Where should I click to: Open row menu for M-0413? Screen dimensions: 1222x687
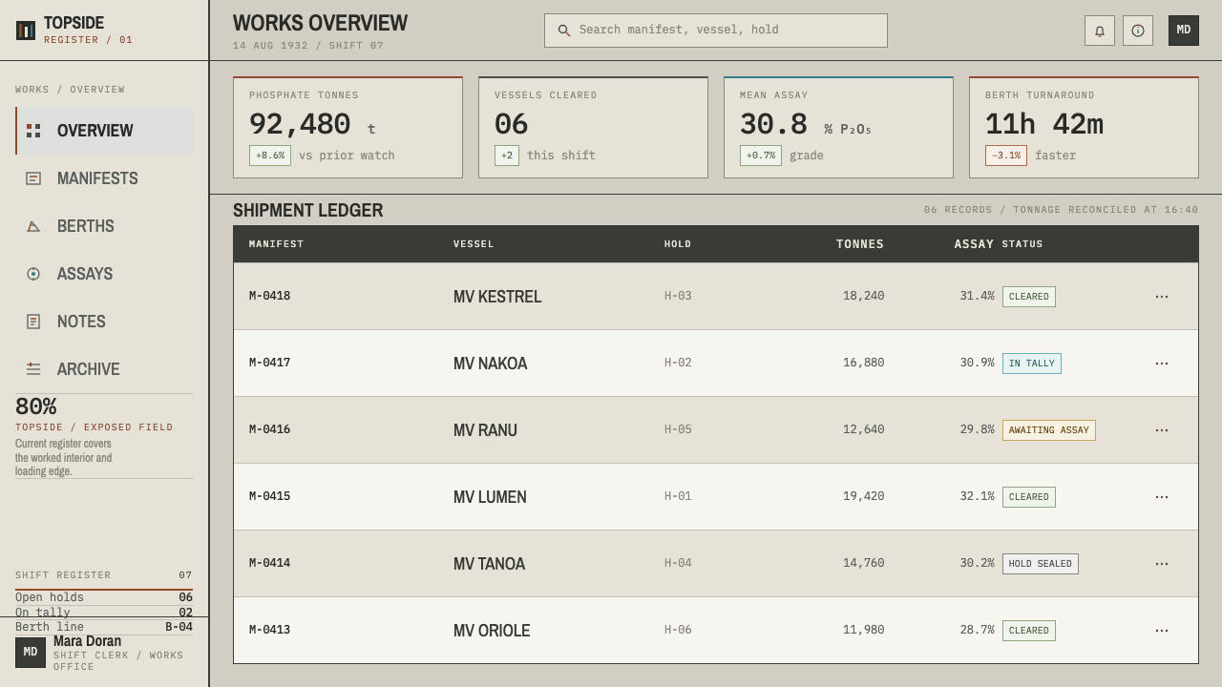click(x=1162, y=631)
